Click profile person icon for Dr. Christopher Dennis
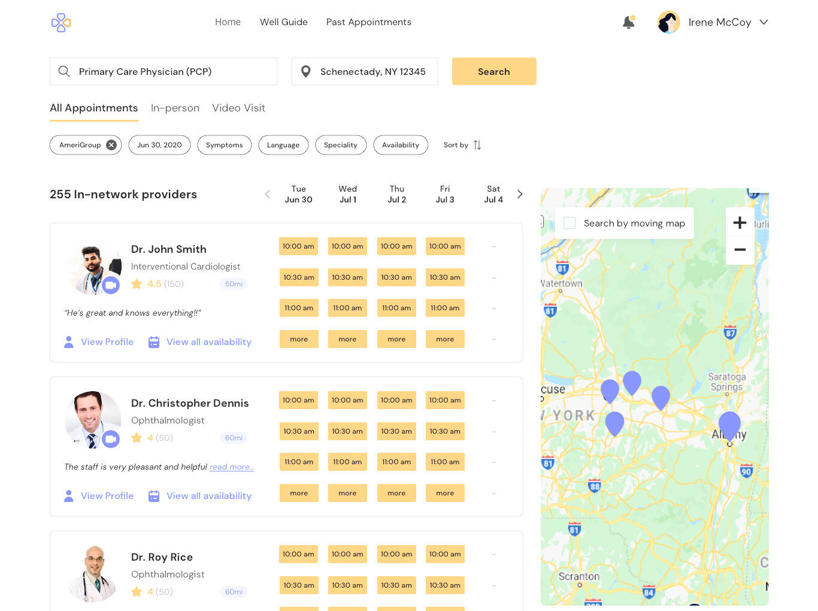 point(69,496)
